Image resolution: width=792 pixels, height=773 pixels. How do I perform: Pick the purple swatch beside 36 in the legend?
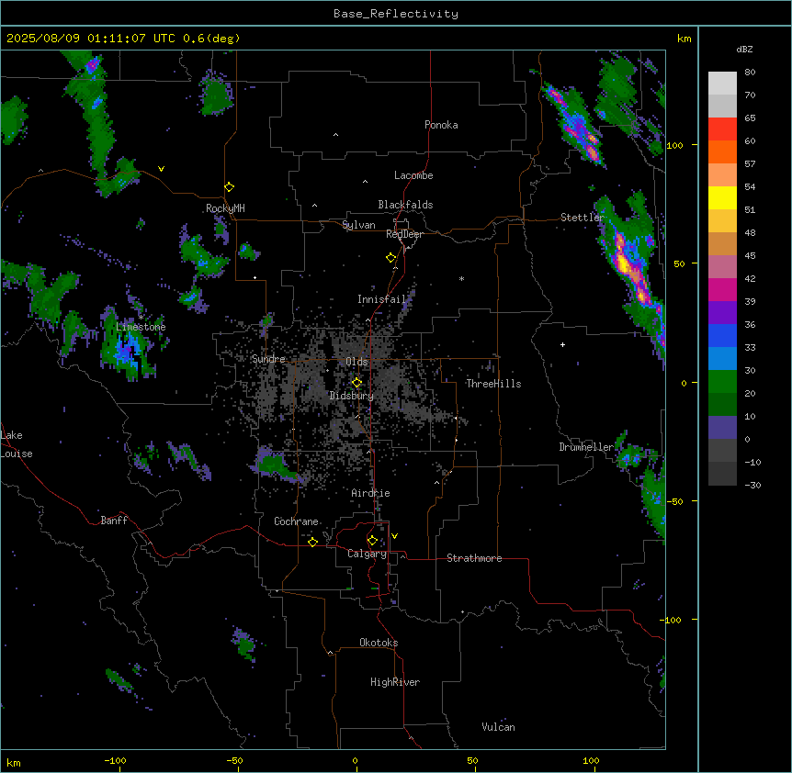click(722, 313)
